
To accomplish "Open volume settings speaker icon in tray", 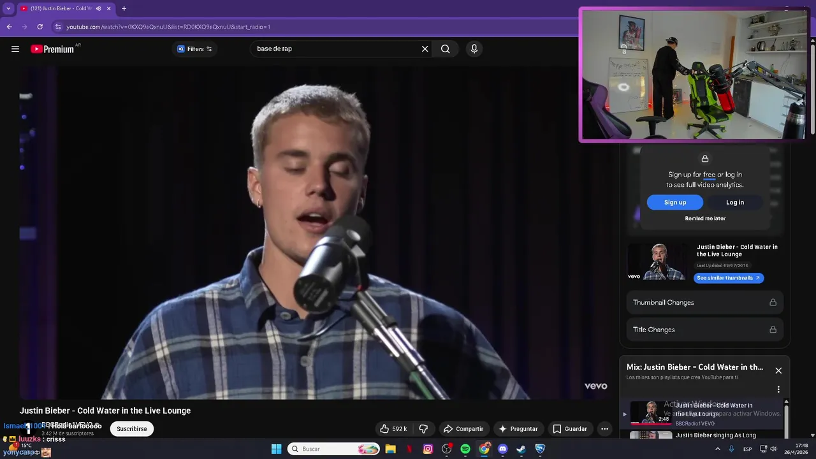I will click(x=773, y=449).
